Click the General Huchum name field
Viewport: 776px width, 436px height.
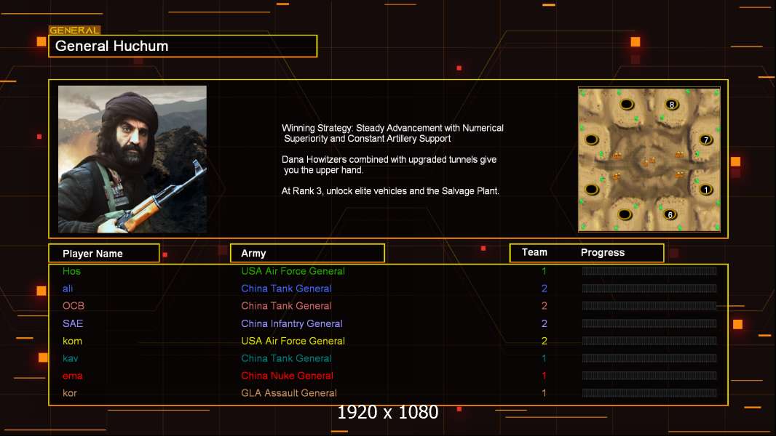[183, 46]
